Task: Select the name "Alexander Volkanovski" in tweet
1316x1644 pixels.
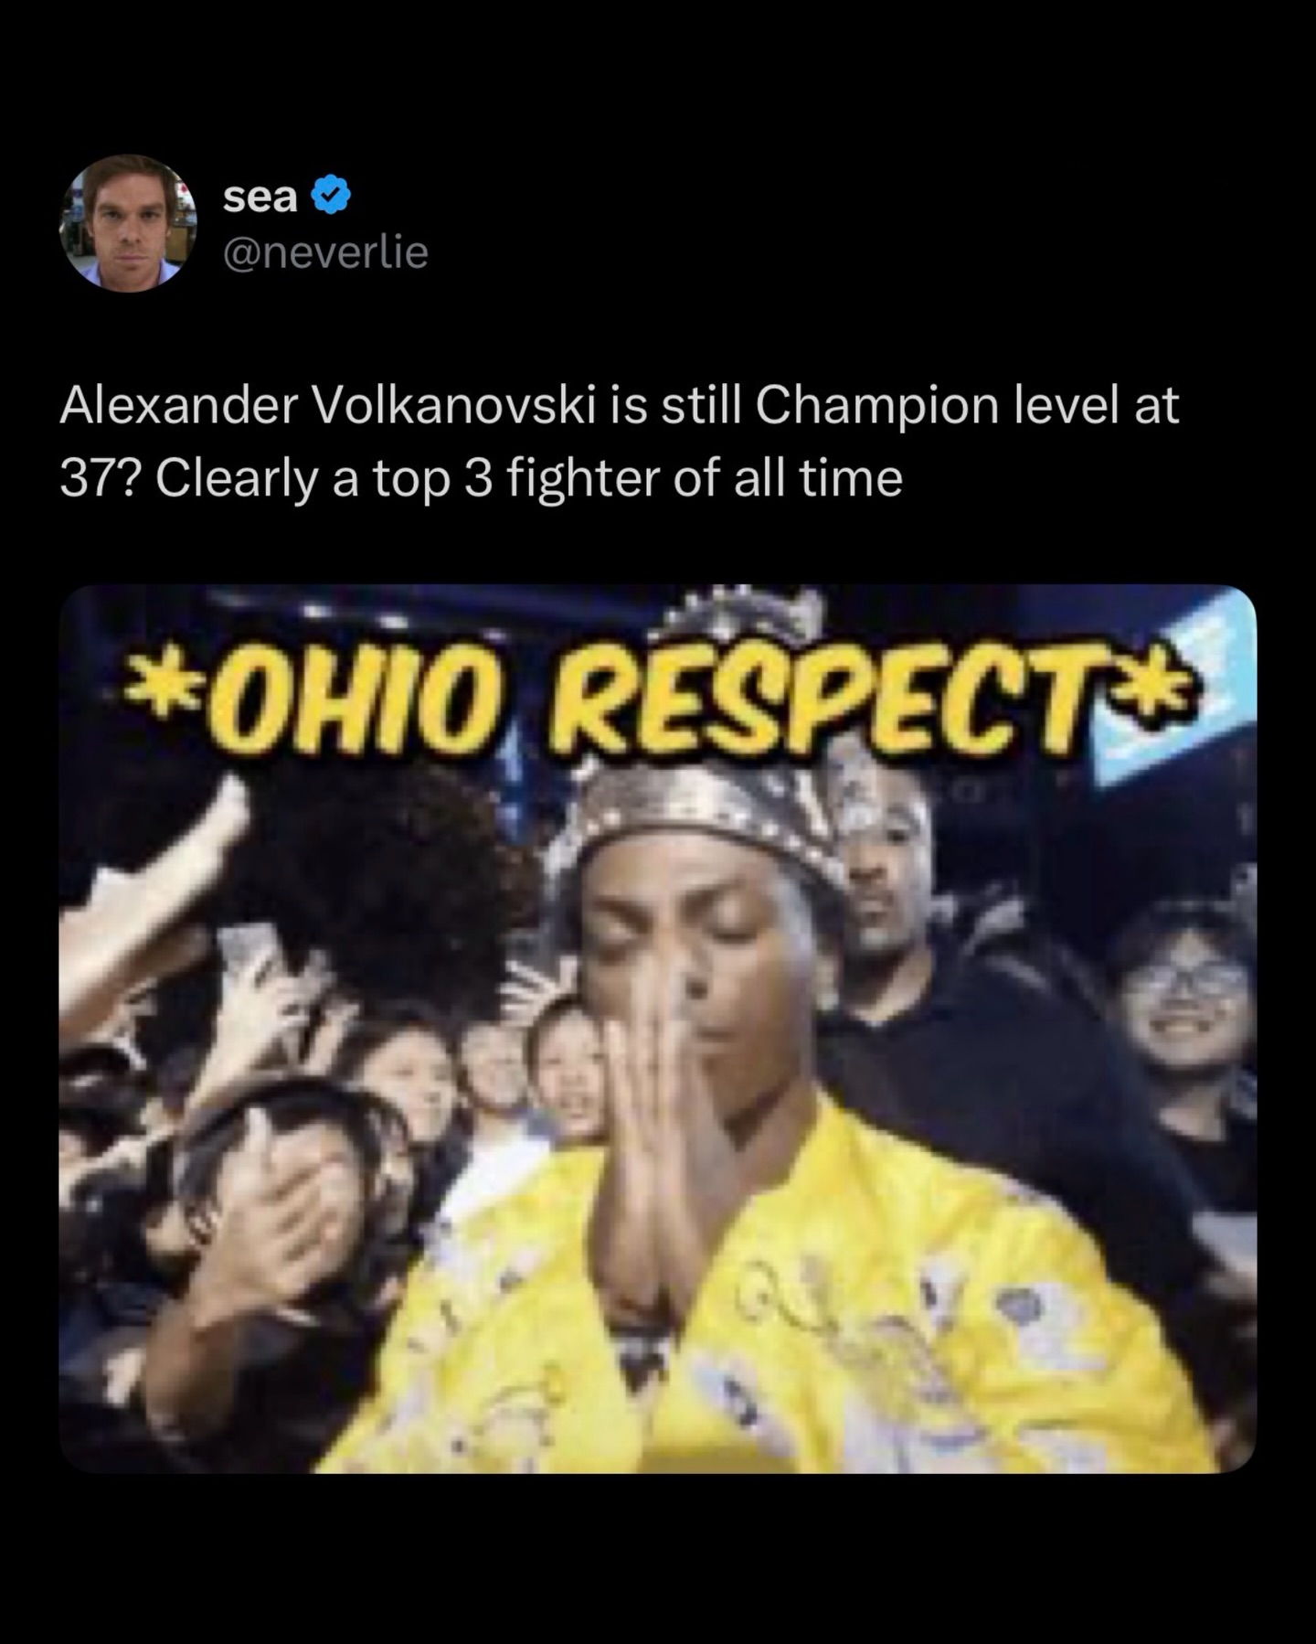Action: click(x=328, y=405)
